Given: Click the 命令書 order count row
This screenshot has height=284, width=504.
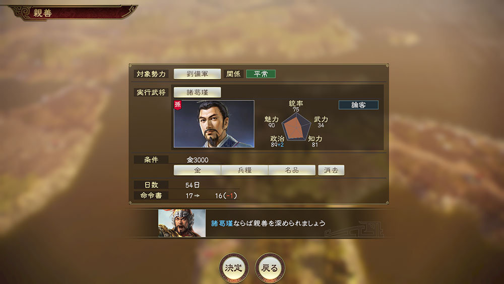Looking at the screenshot, I should pos(186,195).
